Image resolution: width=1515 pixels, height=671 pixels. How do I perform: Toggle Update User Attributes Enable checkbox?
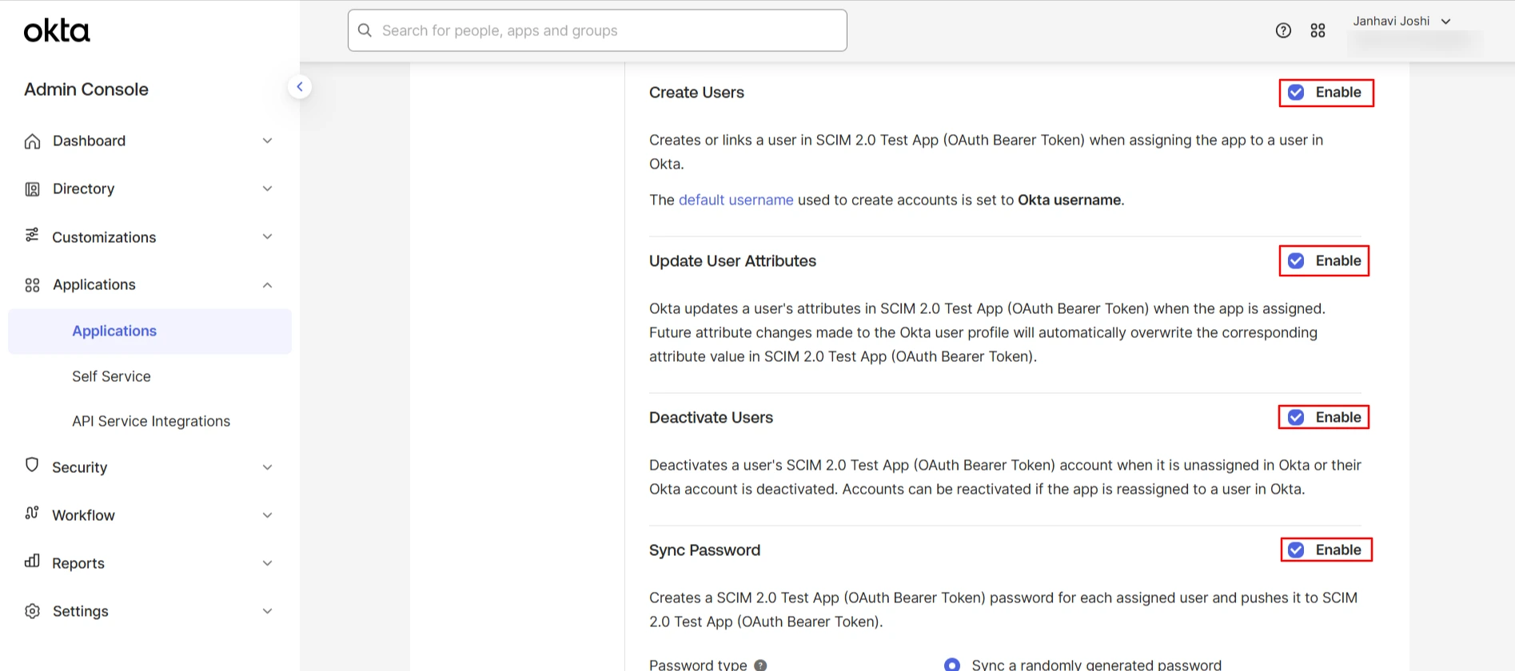(x=1296, y=261)
